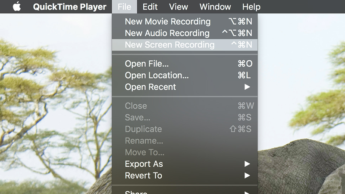Expand the Export As submenu
345x194 pixels.
point(185,164)
